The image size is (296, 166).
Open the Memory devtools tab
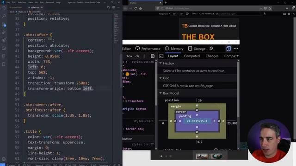[x=174, y=48]
